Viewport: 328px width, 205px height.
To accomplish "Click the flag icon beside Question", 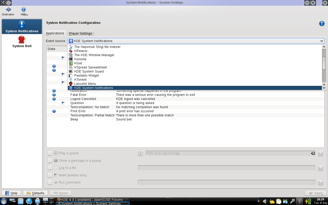I will [x=63, y=103].
